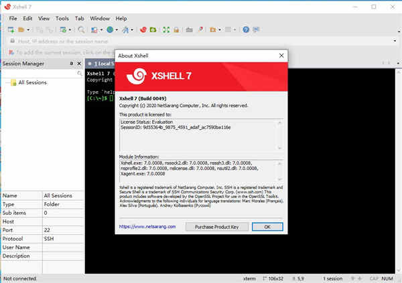Click Purchase Product Key button
Screen dimensions: 402x283
click(x=216, y=227)
